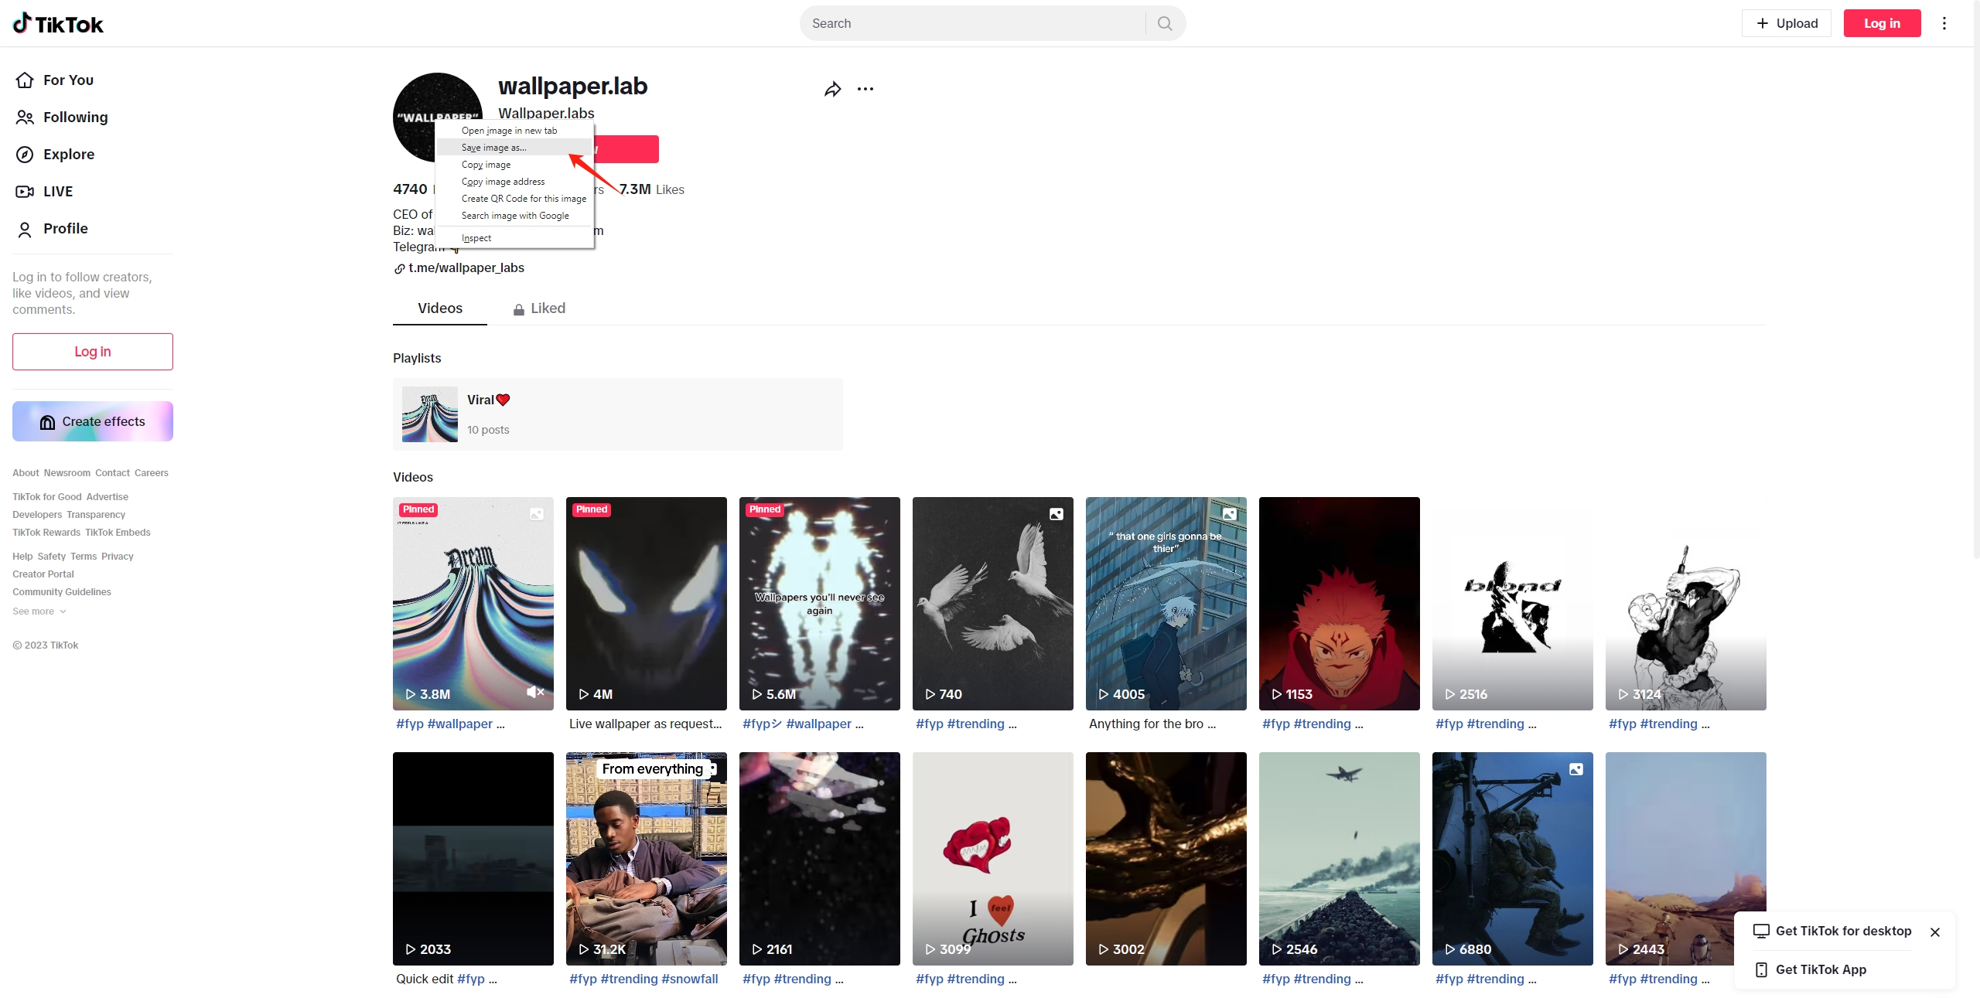
Task: Switch to the Videos tab
Action: (439, 308)
